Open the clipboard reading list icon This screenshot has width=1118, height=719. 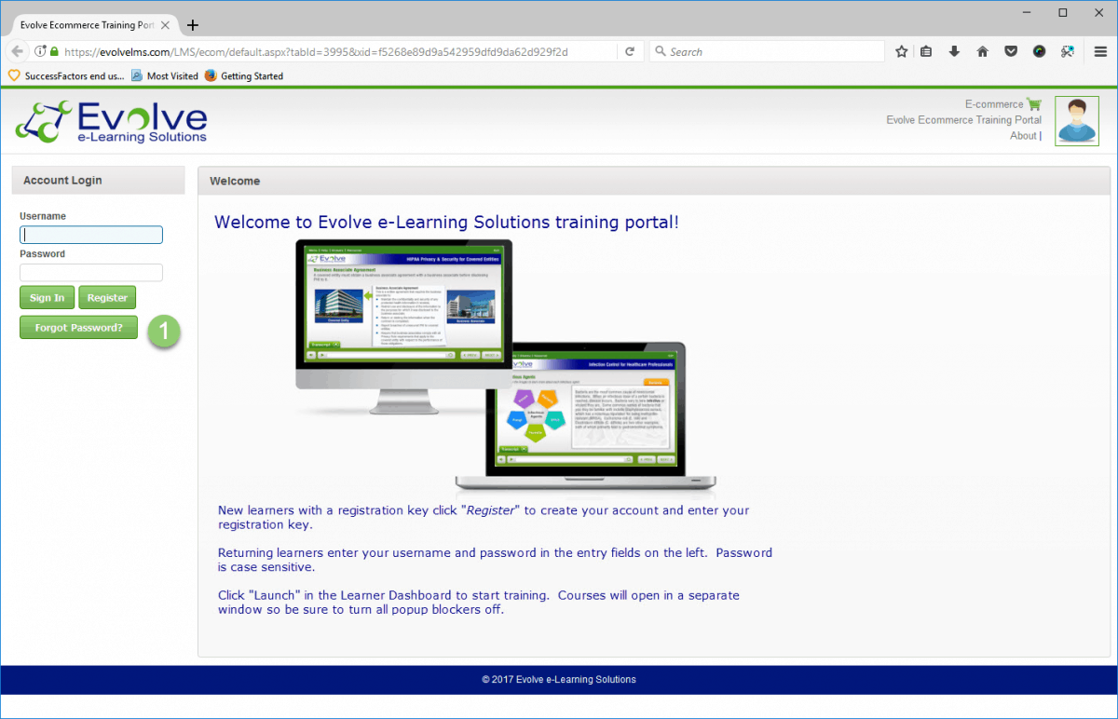926,51
